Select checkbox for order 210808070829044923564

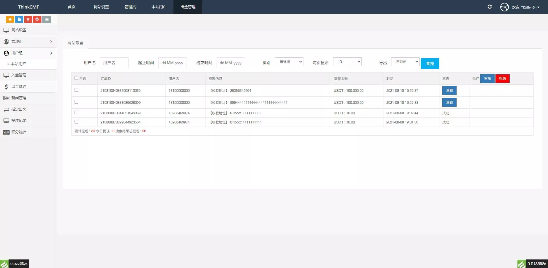[76, 122]
